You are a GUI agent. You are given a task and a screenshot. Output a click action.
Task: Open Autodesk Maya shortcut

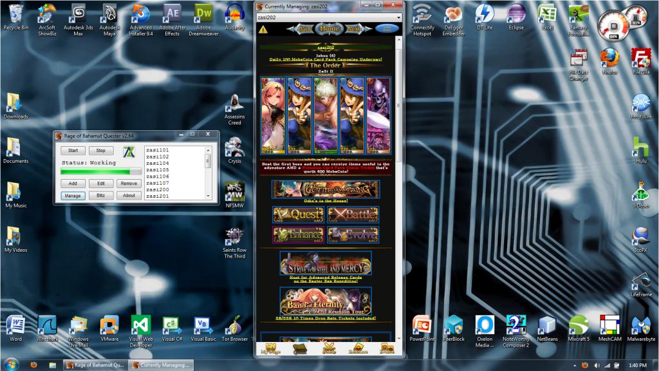[109, 20]
